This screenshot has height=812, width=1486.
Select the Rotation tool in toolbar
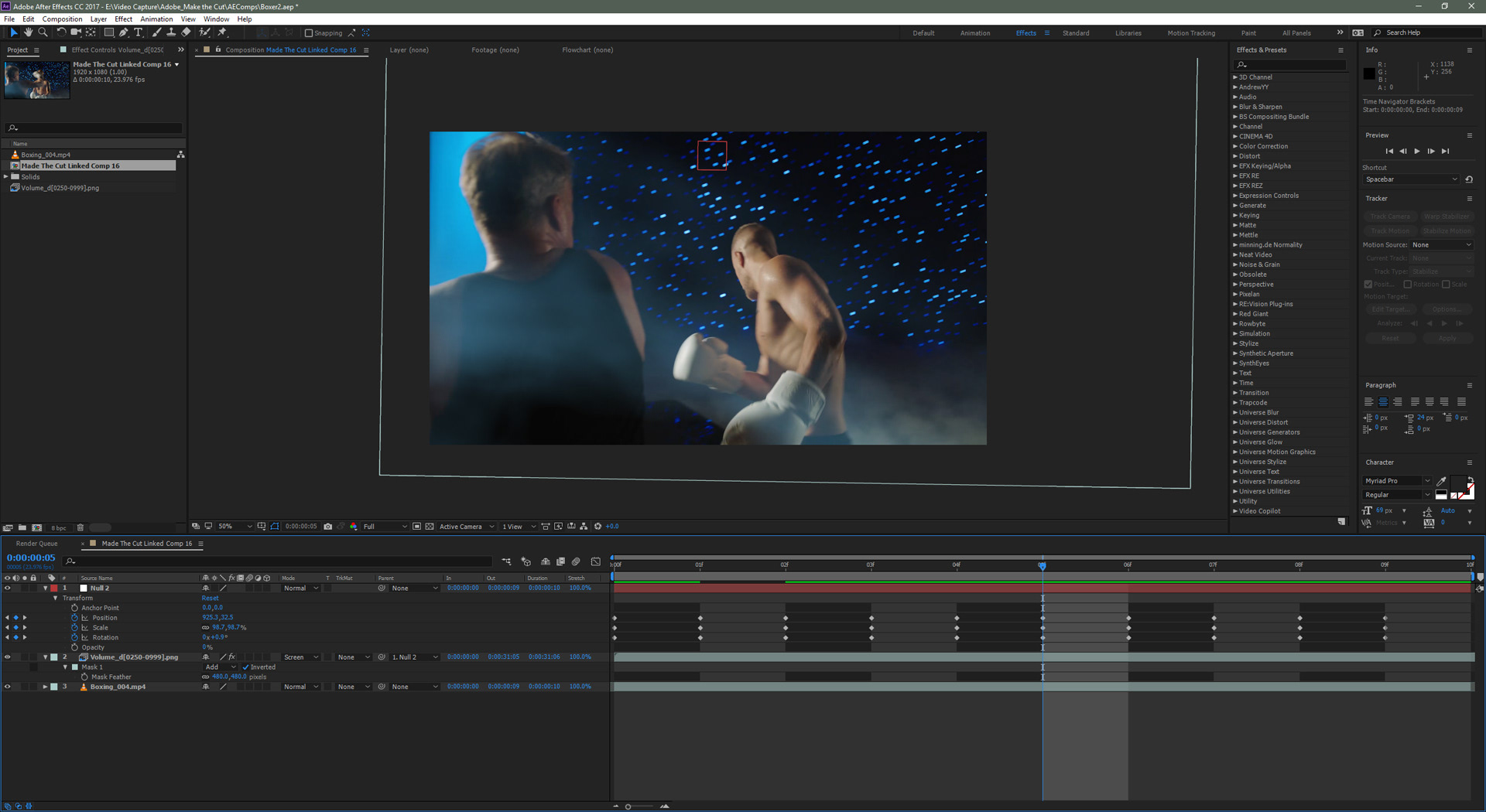click(x=61, y=32)
